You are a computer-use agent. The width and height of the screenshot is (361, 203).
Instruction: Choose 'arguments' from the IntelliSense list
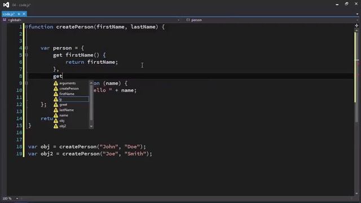(68, 83)
